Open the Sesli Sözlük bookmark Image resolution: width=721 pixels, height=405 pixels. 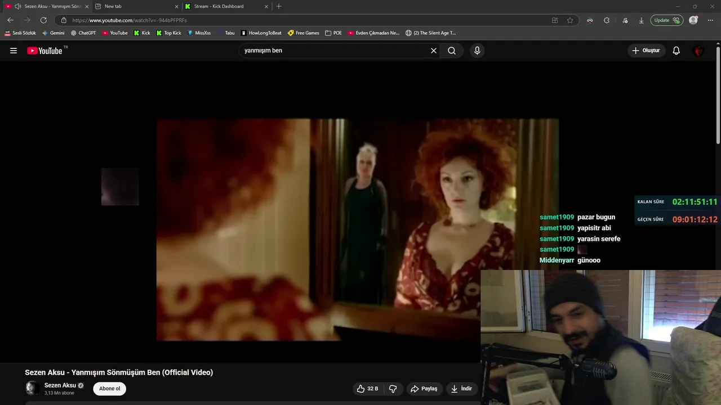20,33
